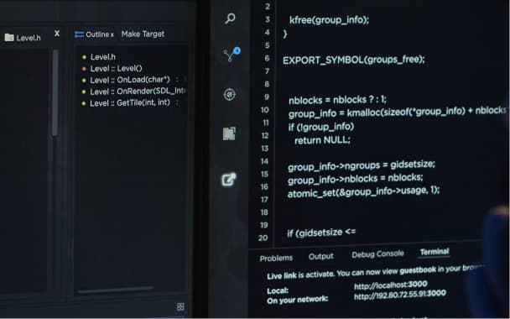Click line number 14 in gutter
This screenshot has width=510, height=319.
point(265,161)
